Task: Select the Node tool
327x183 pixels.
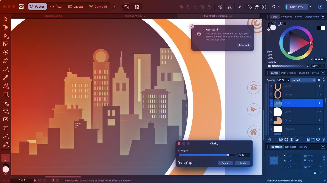Action: [x=5, y=36]
